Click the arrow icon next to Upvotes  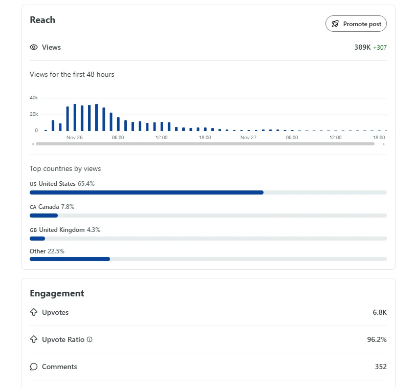[34, 312]
